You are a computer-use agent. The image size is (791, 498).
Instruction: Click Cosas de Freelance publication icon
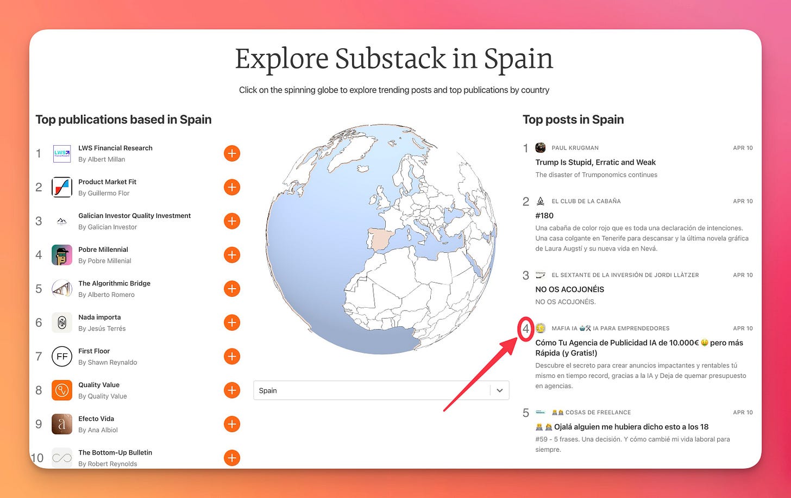click(x=541, y=412)
